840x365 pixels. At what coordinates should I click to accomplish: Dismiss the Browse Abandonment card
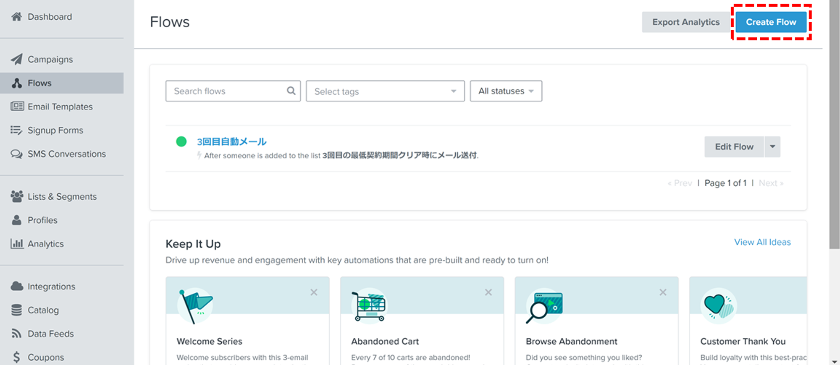click(x=663, y=292)
